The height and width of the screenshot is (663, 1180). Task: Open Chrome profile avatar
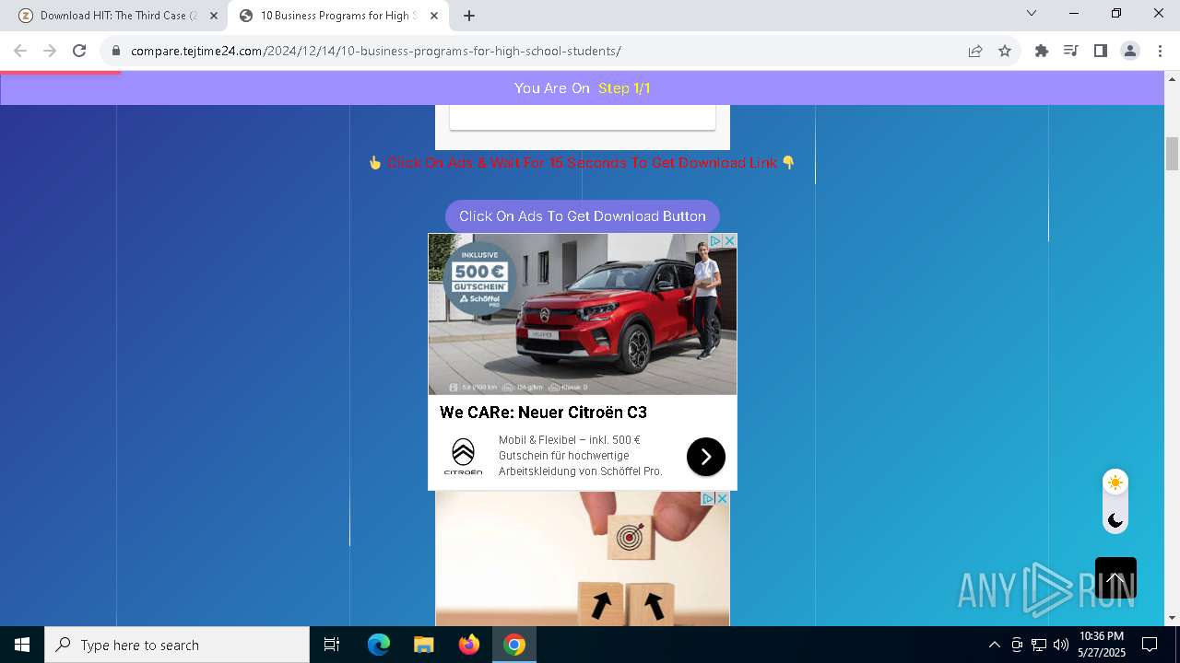pos(1130,52)
